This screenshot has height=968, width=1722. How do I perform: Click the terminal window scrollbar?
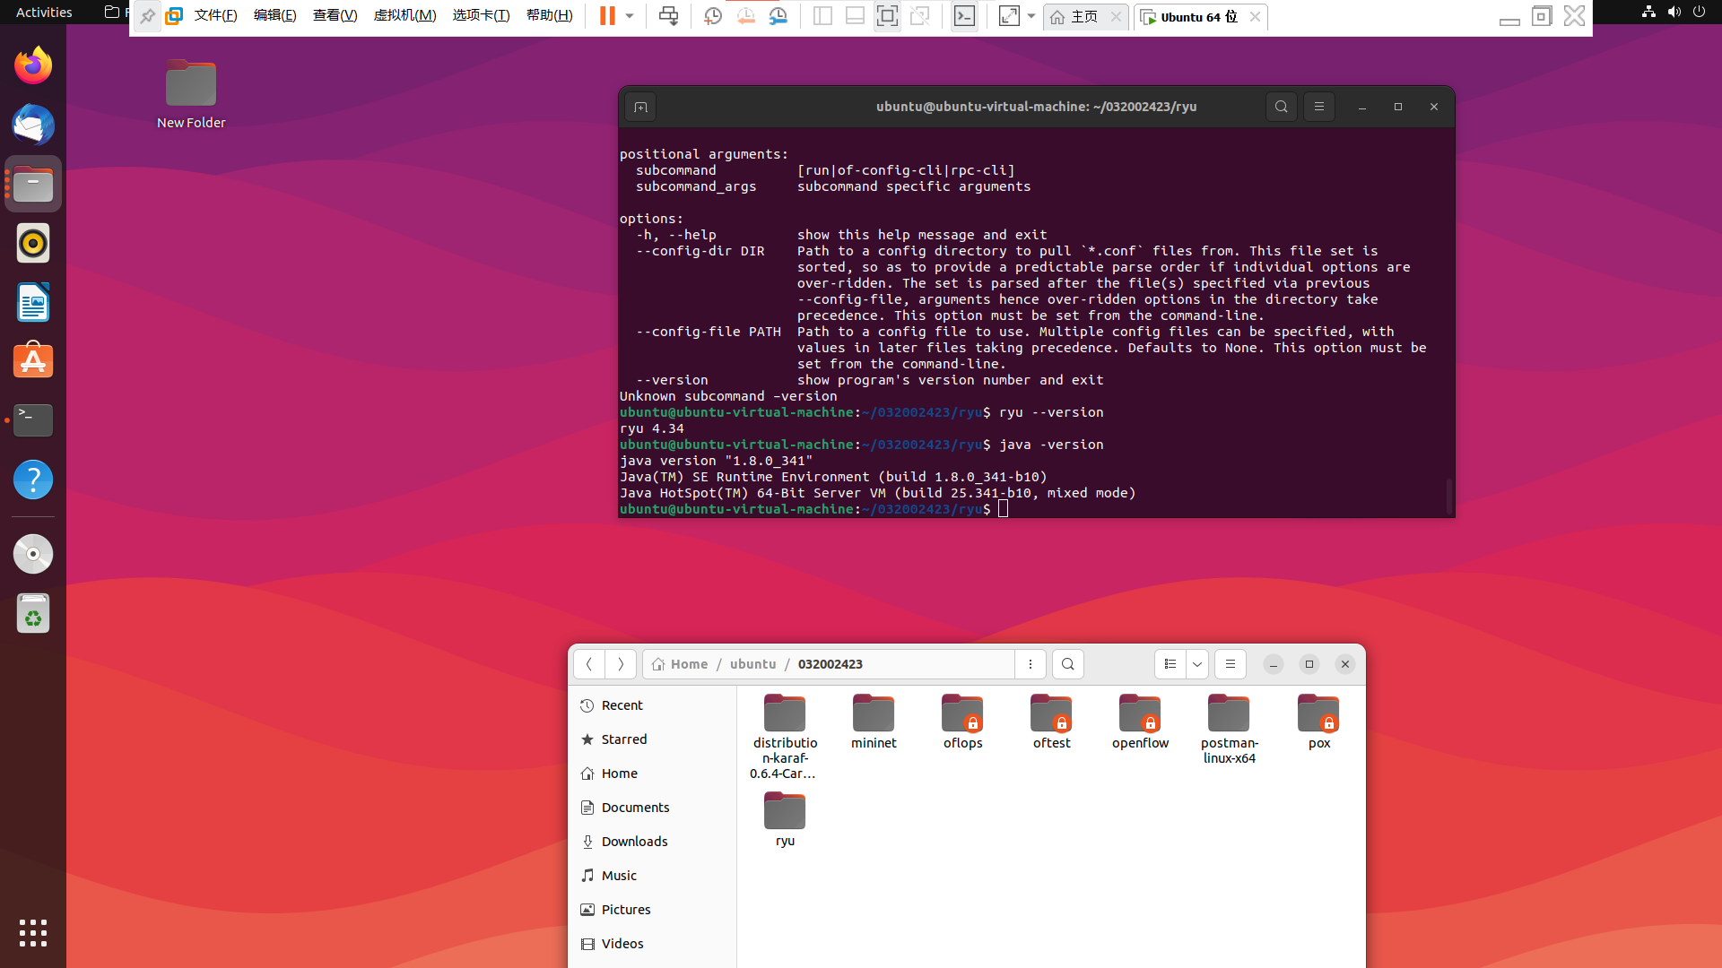[1448, 495]
